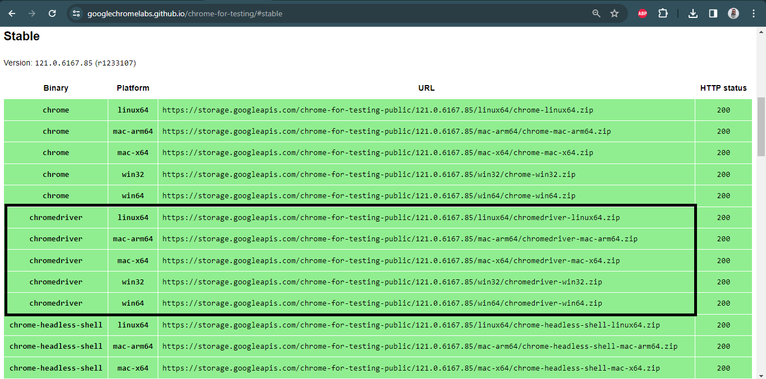Click the URL column header
This screenshot has width=766, height=379.
pyautogui.click(x=426, y=88)
